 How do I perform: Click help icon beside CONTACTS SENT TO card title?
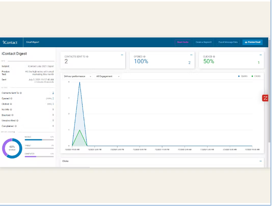[x=87, y=57]
